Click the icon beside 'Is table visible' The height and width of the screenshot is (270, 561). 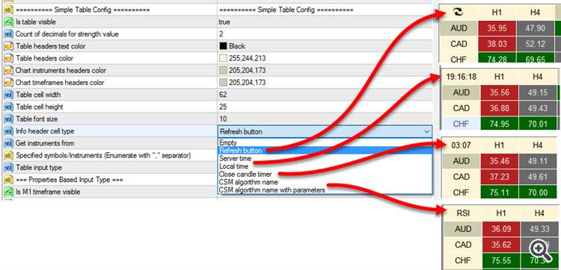coord(8,22)
